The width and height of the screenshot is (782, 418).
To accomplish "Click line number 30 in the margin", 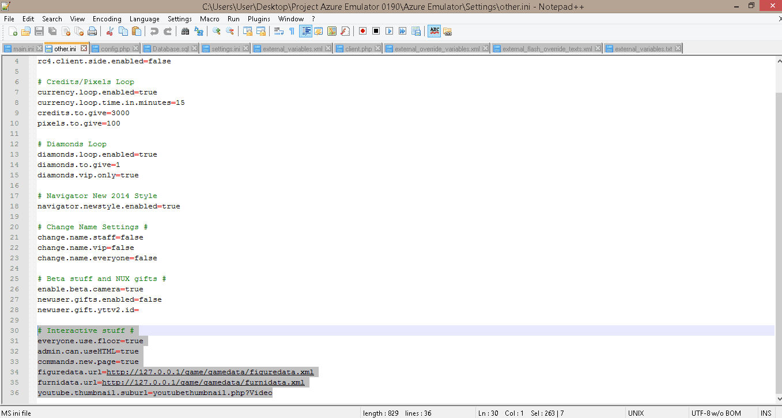I will tap(14, 330).
